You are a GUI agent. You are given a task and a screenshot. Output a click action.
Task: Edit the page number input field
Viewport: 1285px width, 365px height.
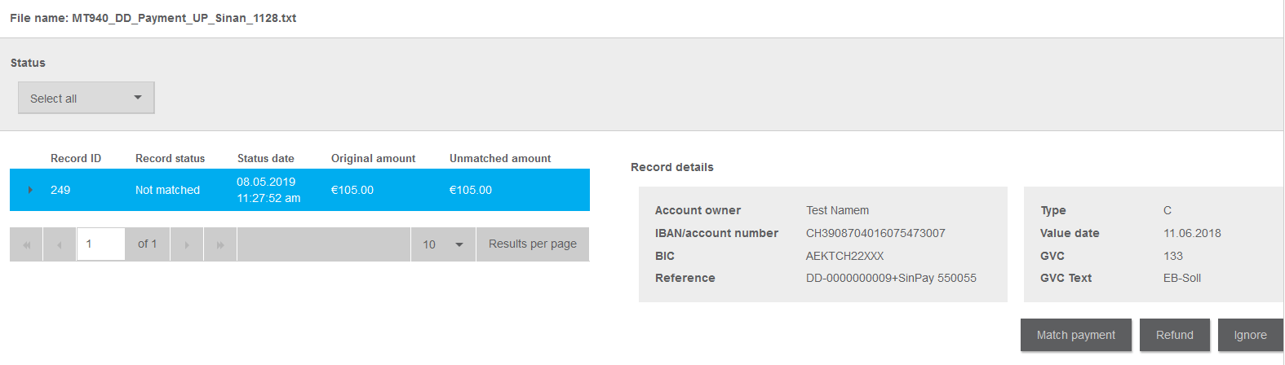[x=101, y=244]
